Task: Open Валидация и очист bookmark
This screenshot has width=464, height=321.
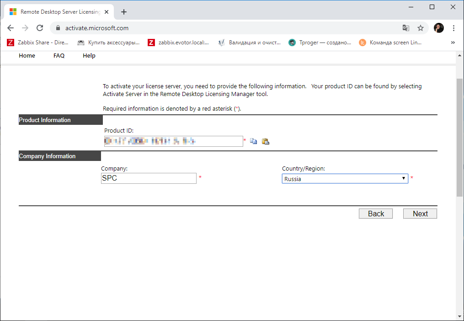Action: (x=250, y=43)
